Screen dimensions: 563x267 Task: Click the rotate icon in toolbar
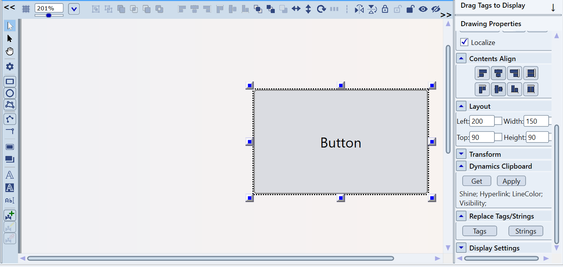(x=321, y=9)
